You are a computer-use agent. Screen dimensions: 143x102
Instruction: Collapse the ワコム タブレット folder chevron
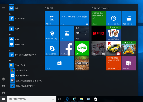[41, 65]
